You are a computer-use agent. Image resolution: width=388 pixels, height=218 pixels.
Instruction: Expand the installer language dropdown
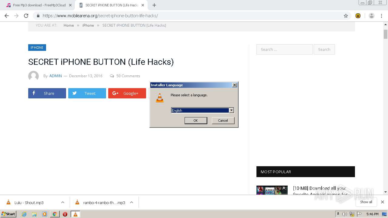coord(231,111)
